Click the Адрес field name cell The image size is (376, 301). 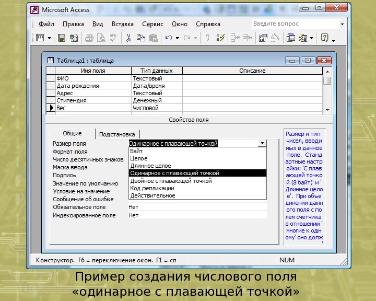(93, 93)
